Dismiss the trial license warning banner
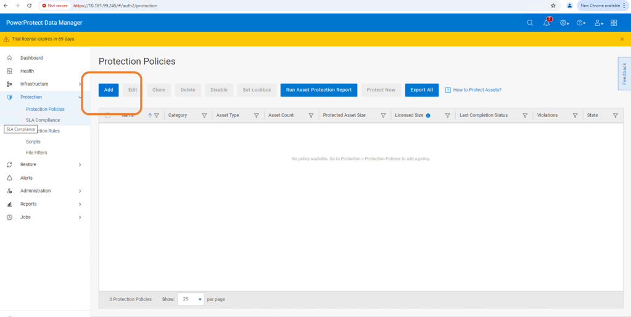This screenshot has height=317, width=631. pos(622,39)
